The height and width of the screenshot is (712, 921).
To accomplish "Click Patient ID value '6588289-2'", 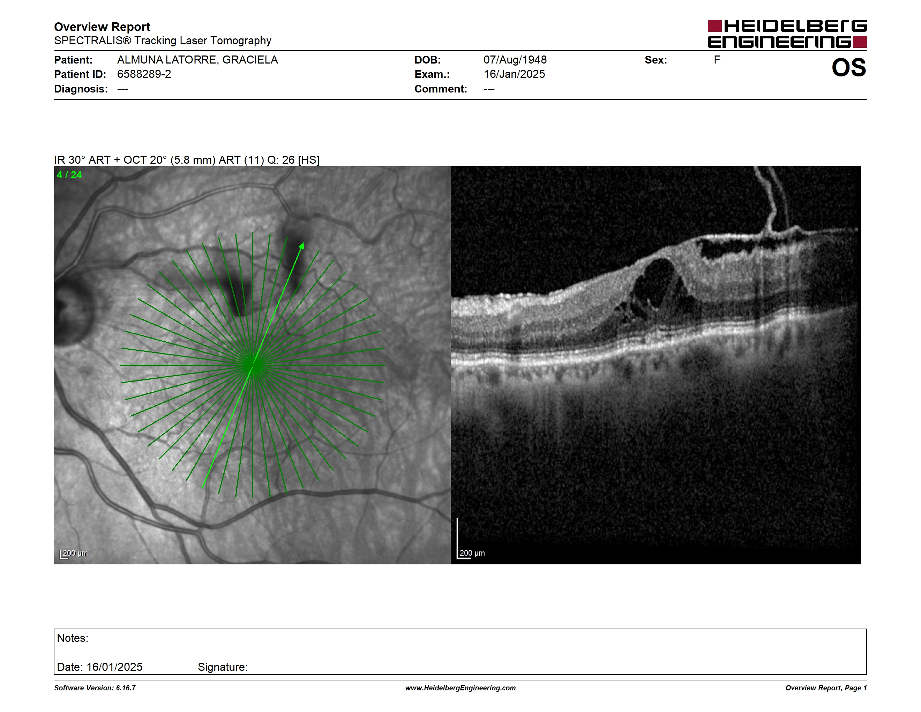I will tap(144, 74).
